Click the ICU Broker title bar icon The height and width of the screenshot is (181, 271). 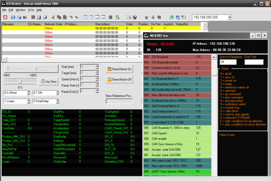tap(4, 3)
